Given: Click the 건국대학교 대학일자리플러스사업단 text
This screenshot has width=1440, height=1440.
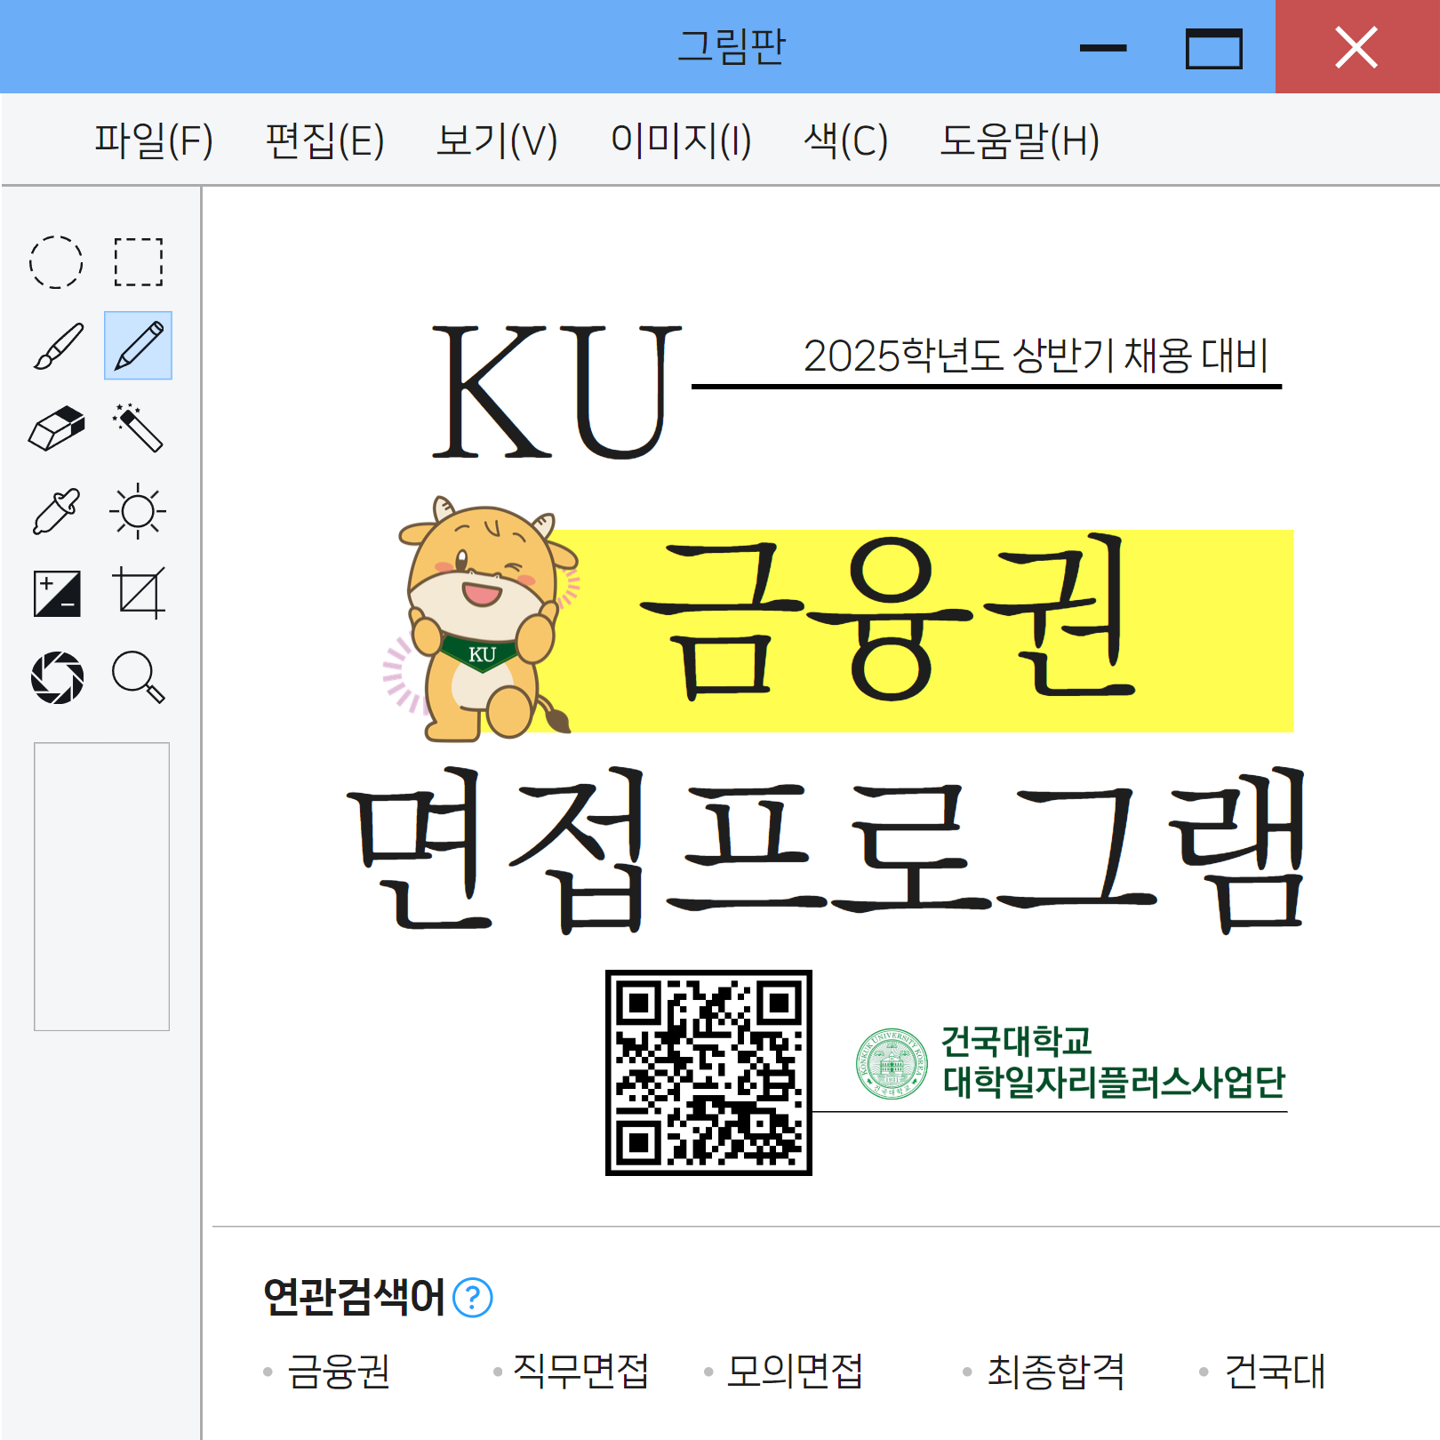Looking at the screenshot, I should pos(1113,1061).
